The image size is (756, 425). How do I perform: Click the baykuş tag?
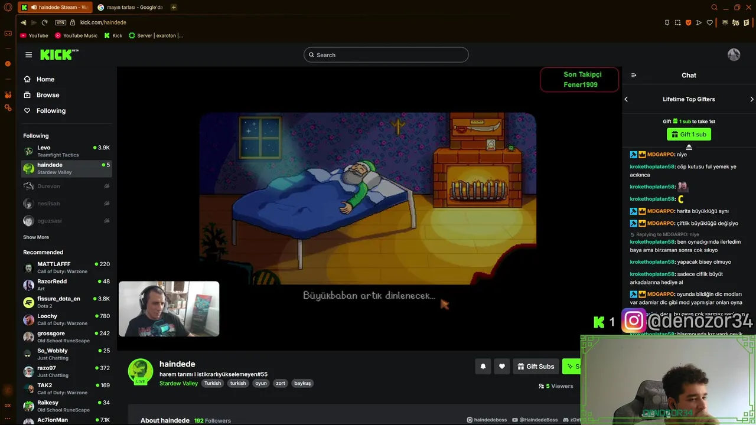(x=302, y=383)
